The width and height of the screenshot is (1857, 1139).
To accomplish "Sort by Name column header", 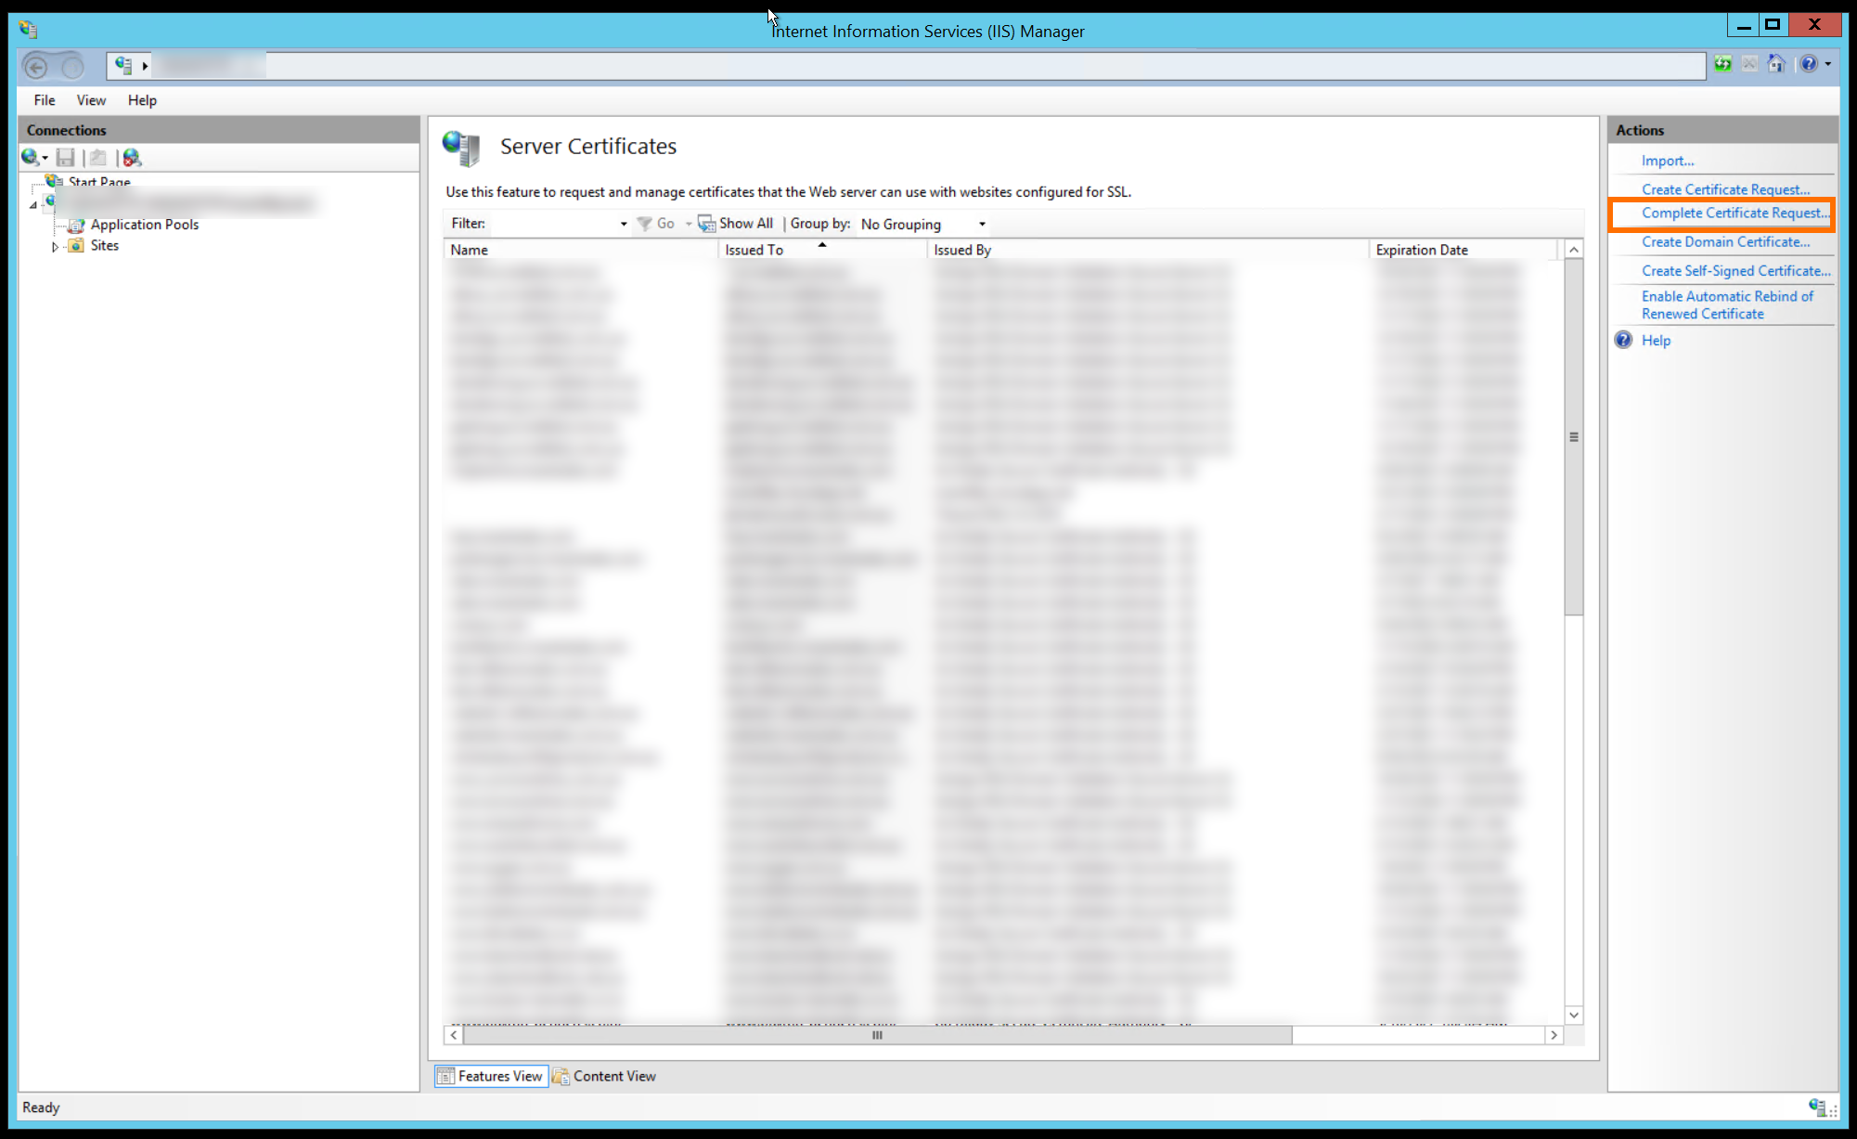I will (581, 250).
